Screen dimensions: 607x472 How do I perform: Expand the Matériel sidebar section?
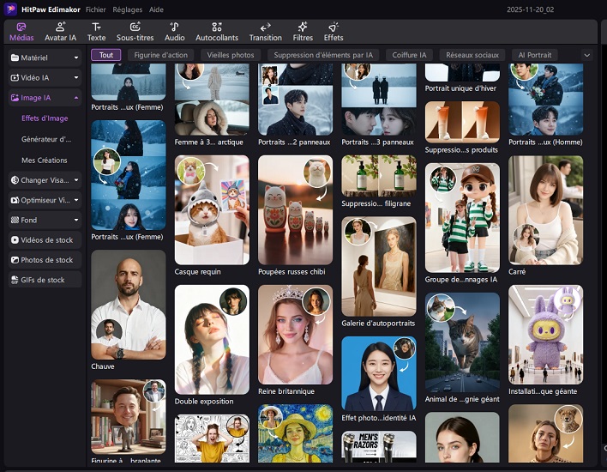click(45, 58)
